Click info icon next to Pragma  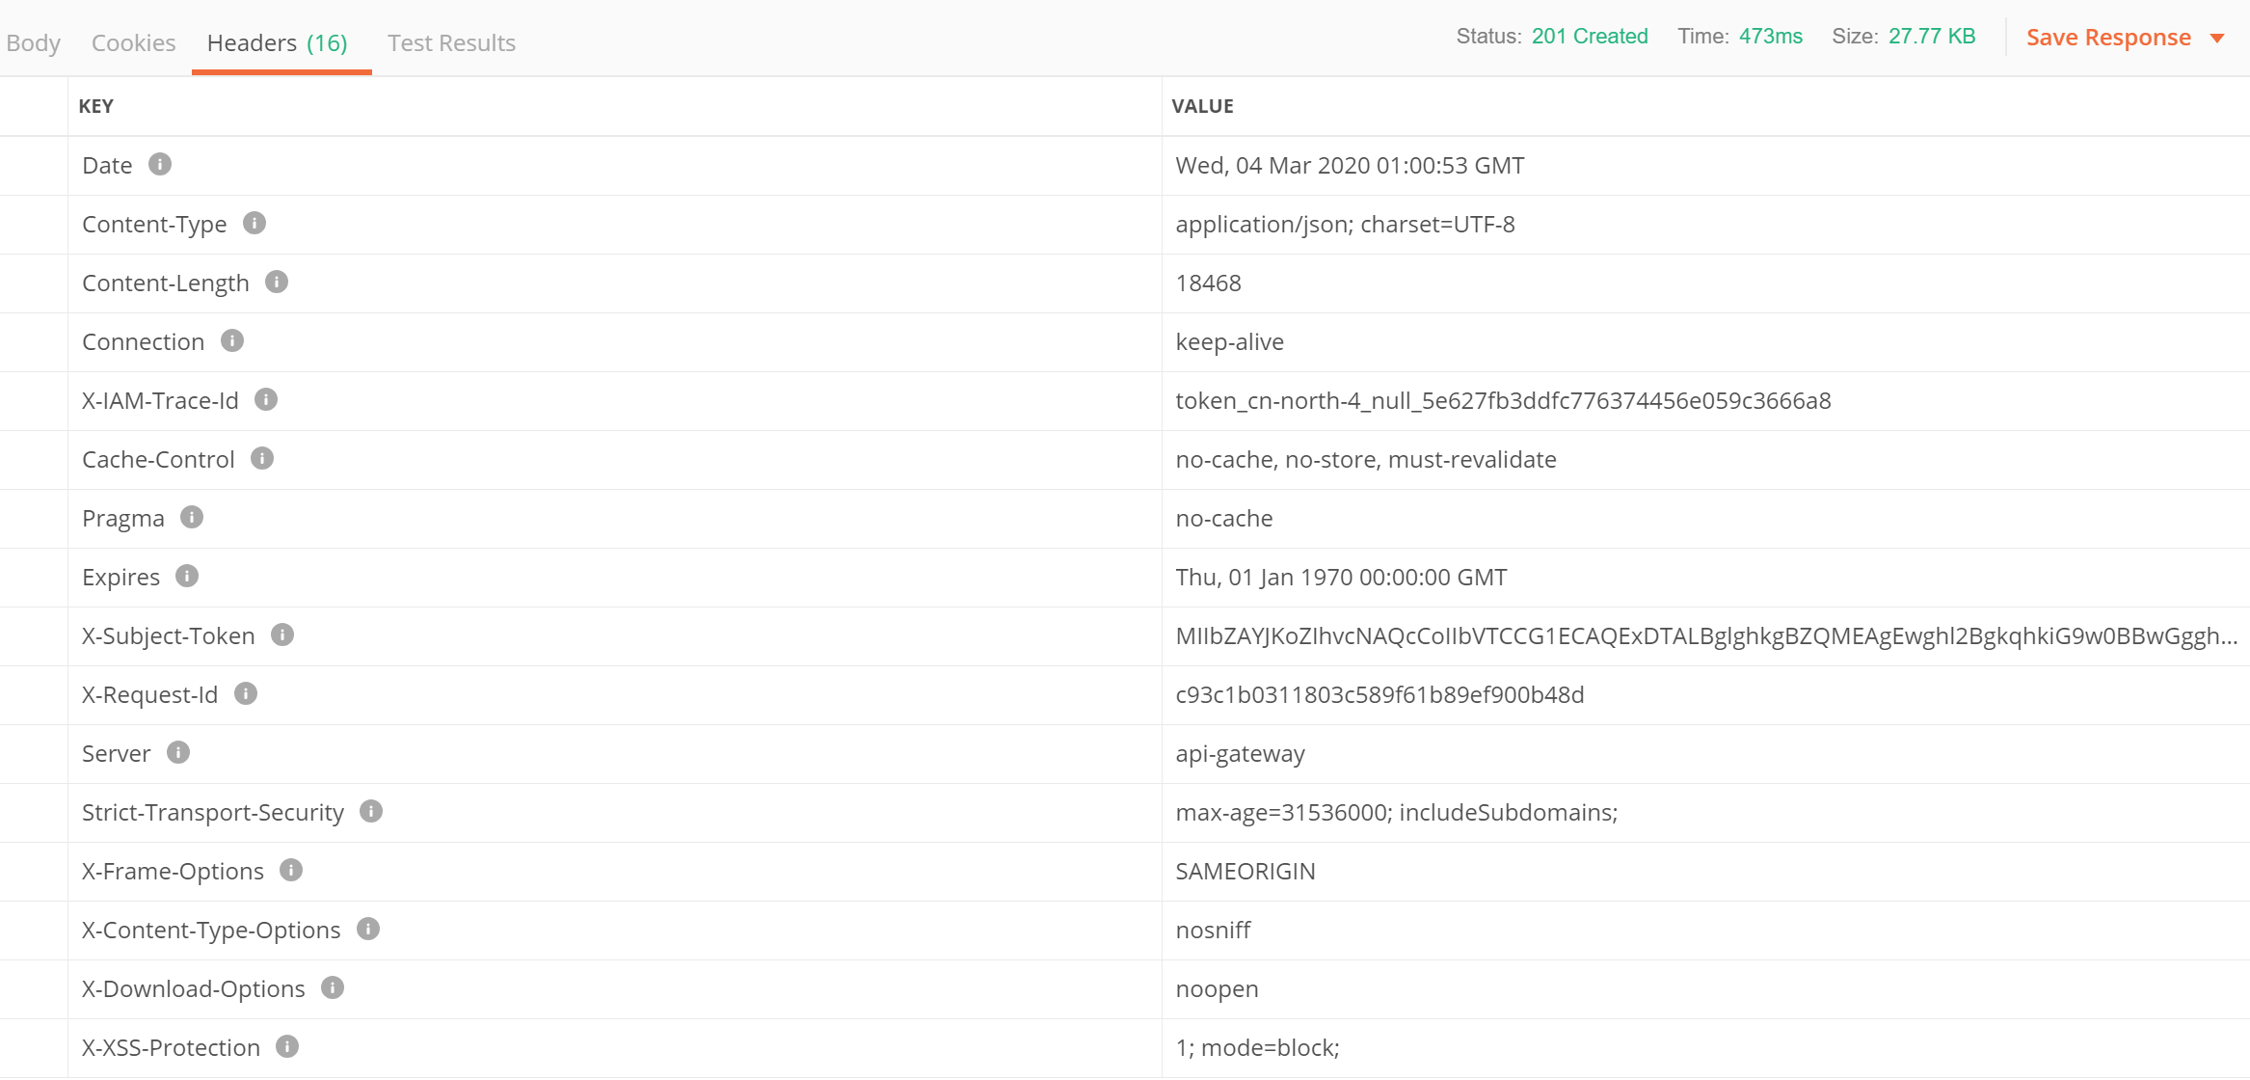point(192,517)
